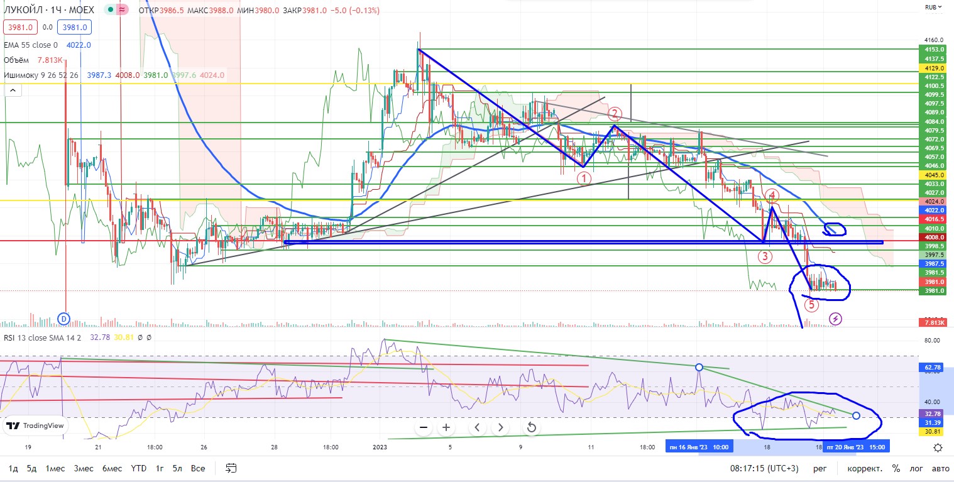The image size is (954, 482).
Task: Toggle auto scale 'авто'
Action: pyautogui.click(x=940, y=468)
